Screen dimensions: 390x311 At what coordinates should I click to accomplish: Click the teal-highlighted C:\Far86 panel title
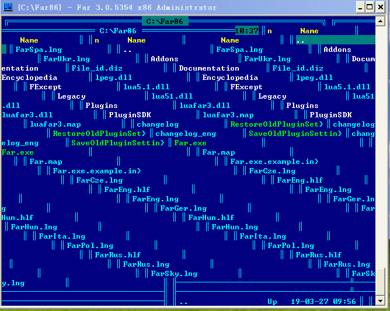165,22
